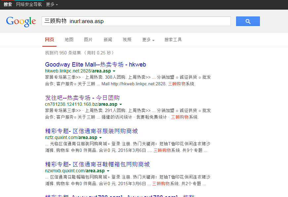Expand arrow next to hkweb.linkpc.net URL
288x197 pixels.
[114, 71]
